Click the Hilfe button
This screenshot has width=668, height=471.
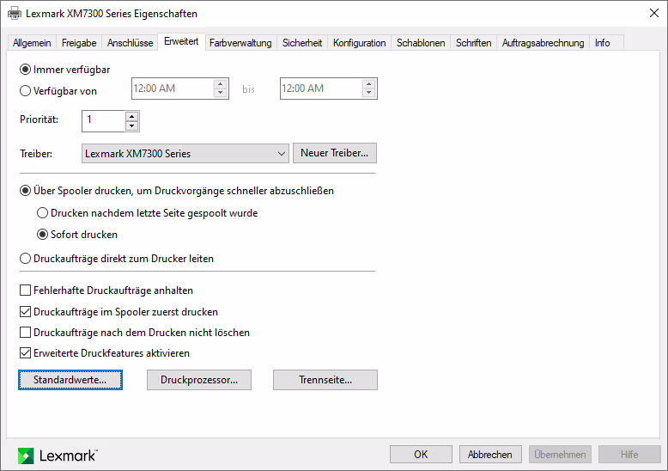(629, 455)
